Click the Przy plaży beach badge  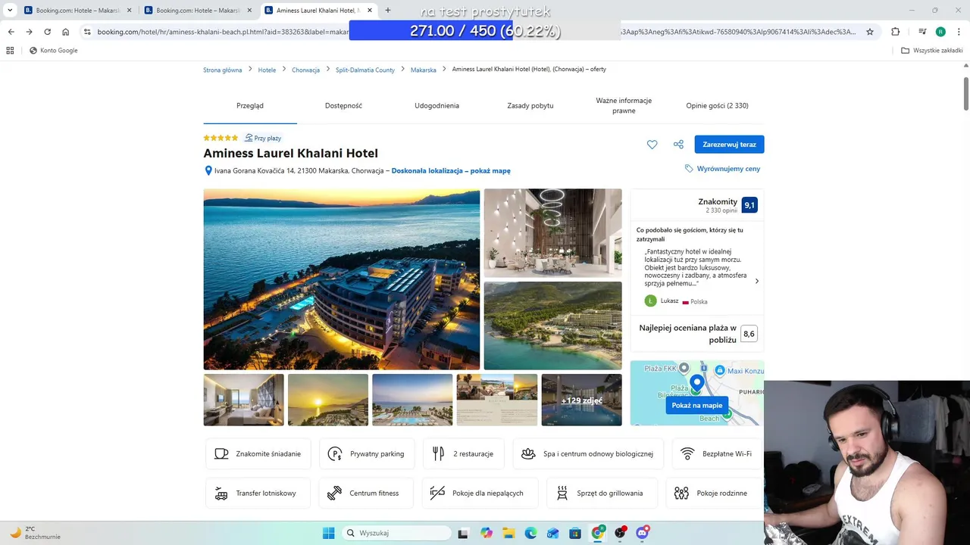coord(263,138)
